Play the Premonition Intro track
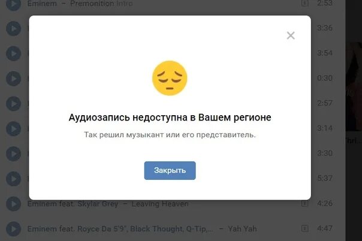The width and height of the screenshot is (362, 241). pyautogui.click(x=13, y=4)
